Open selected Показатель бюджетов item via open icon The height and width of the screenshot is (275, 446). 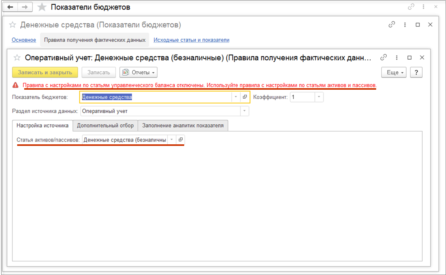(245, 97)
